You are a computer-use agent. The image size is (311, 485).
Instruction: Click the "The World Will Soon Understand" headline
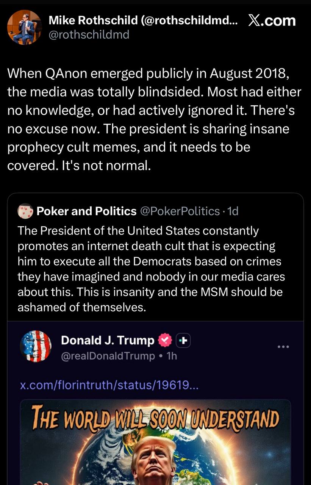click(x=155, y=418)
